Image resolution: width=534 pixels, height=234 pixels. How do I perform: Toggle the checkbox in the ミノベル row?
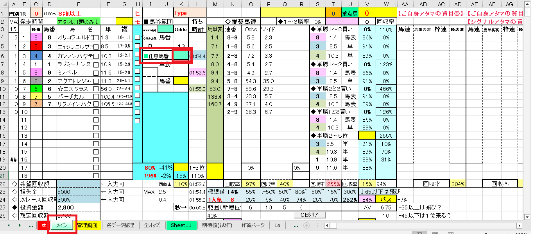click(x=96, y=73)
